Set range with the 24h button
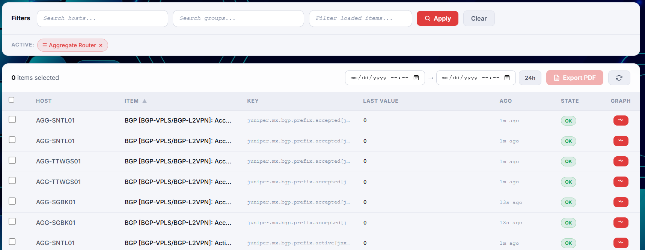 coord(530,78)
